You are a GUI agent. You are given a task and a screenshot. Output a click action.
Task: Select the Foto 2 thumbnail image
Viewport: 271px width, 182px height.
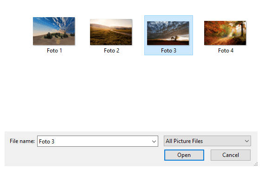pos(111,32)
